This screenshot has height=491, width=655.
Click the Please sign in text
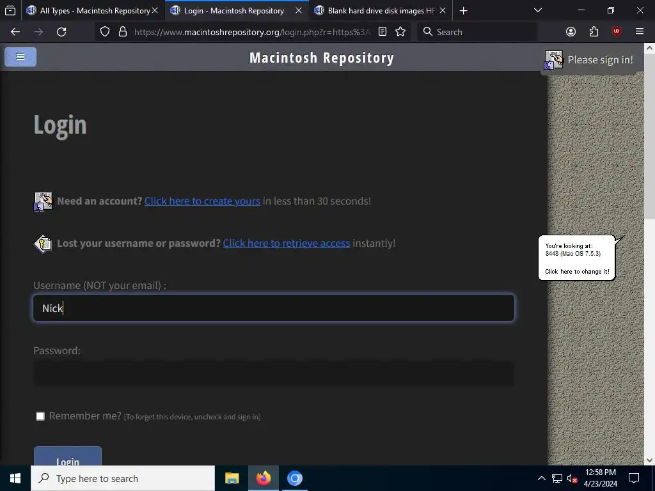point(600,59)
